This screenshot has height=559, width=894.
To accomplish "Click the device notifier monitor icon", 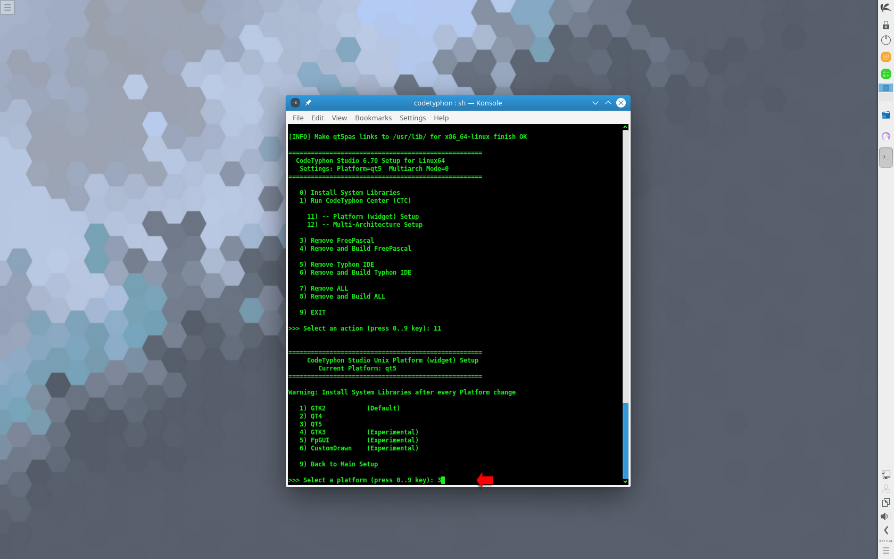I will 885,475.
